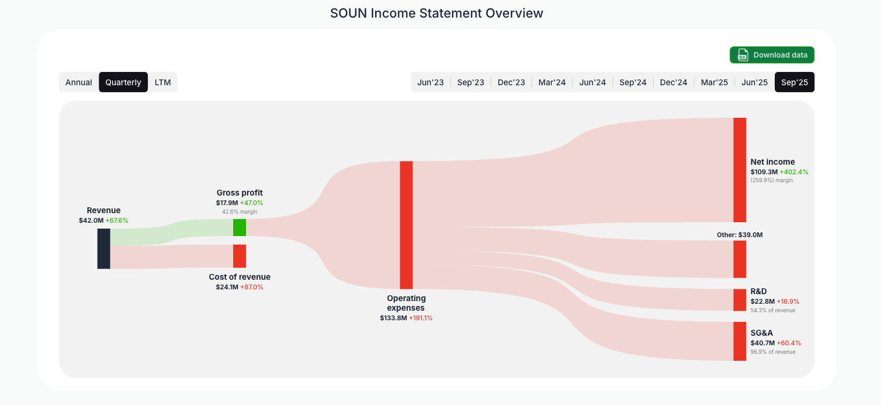Viewport: 881px width, 405px height.
Task: Select the Jun'23 period tab
Action: click(430, 82)
